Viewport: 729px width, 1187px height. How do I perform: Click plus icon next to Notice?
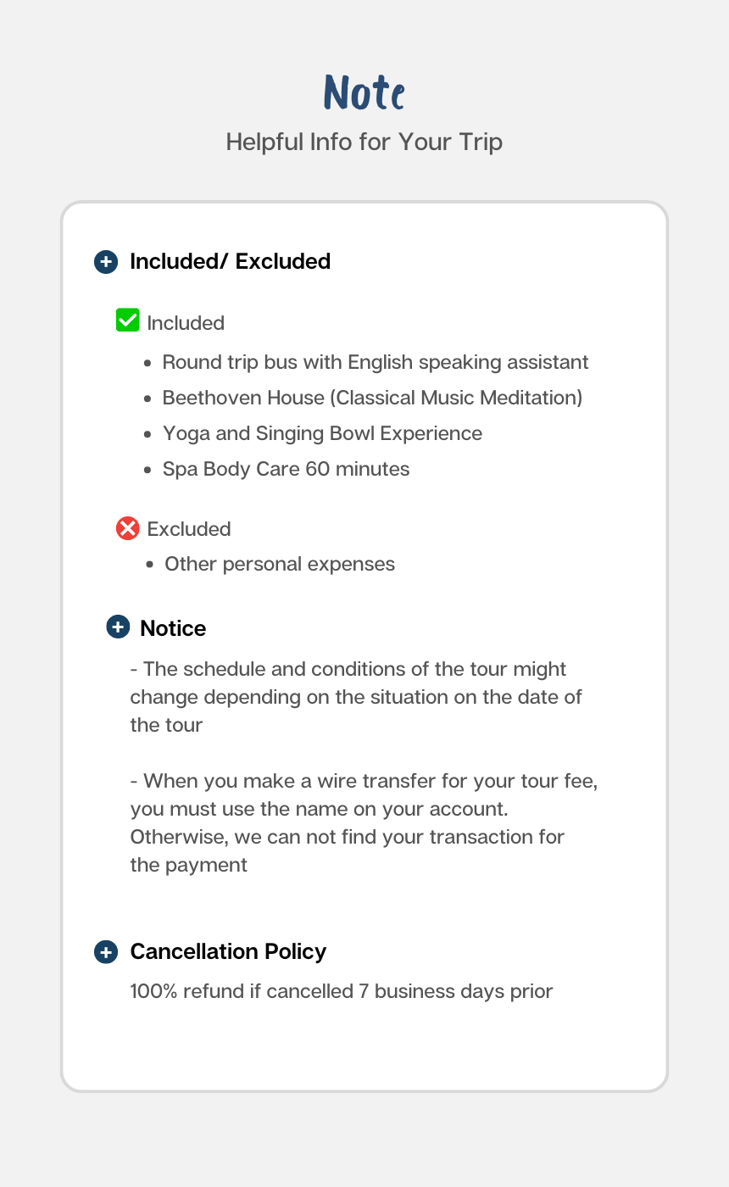click(118, 627)
